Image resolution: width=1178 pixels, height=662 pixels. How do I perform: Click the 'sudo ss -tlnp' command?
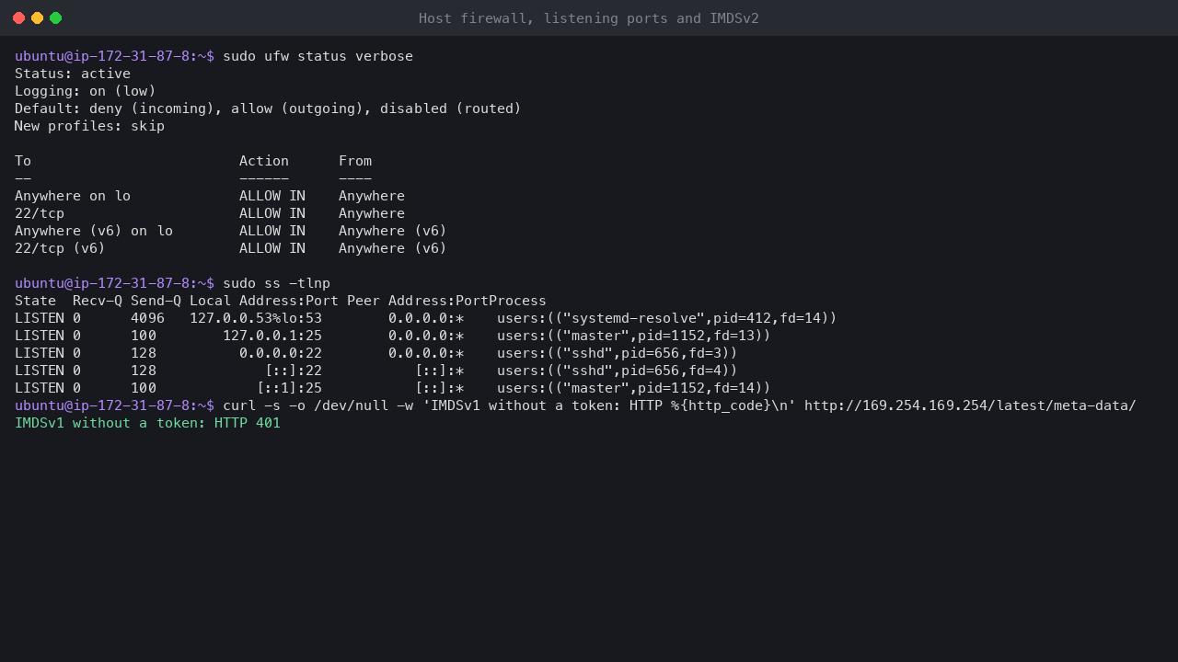[x=276, y=283]
